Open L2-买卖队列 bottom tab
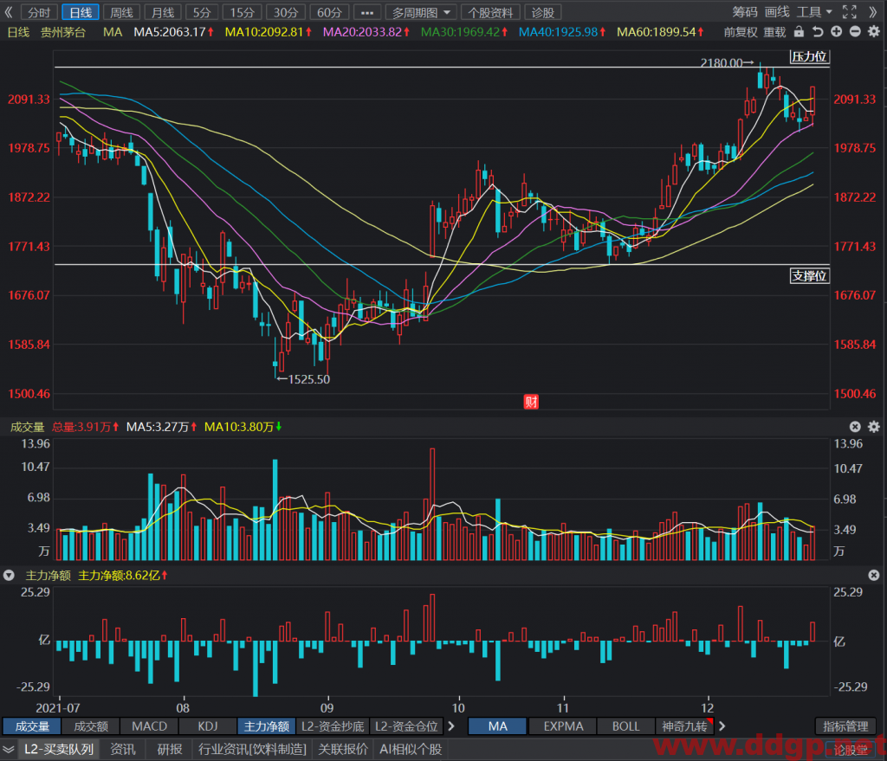The height and width of the screenshot is (761, 887). pyautogui.click(x=59, y=749)
